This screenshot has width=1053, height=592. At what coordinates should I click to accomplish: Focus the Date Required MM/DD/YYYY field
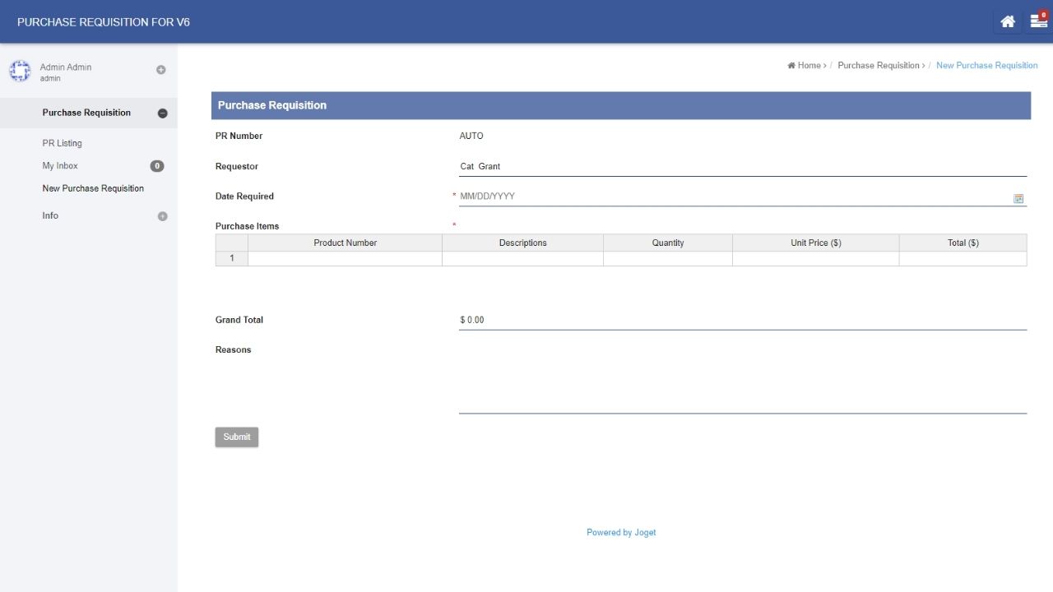pyautogui.click(x=732, y=197)
